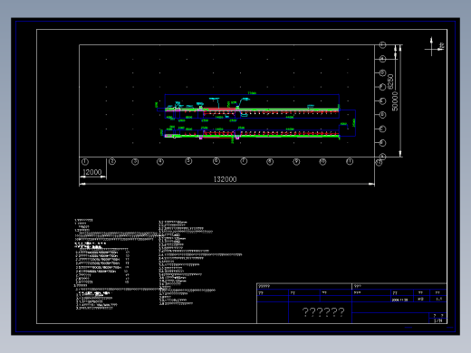Click the large ?????? title block text
Screen dimensions: 471x353
[x=323, y=312]
